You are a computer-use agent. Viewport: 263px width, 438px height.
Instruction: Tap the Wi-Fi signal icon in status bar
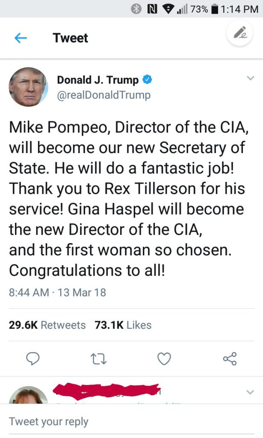pos(165,9)
